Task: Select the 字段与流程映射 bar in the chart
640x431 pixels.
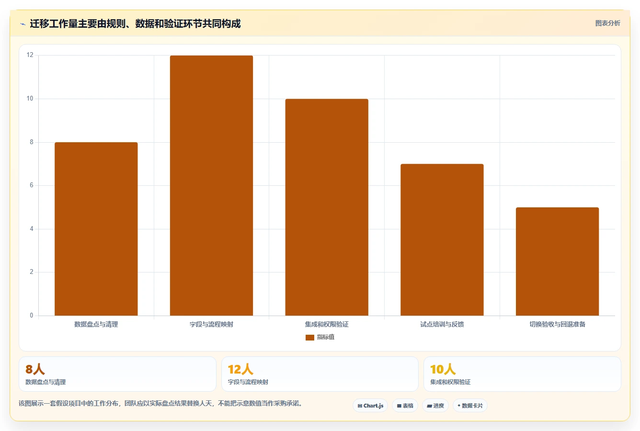Action: coord(211,185)
